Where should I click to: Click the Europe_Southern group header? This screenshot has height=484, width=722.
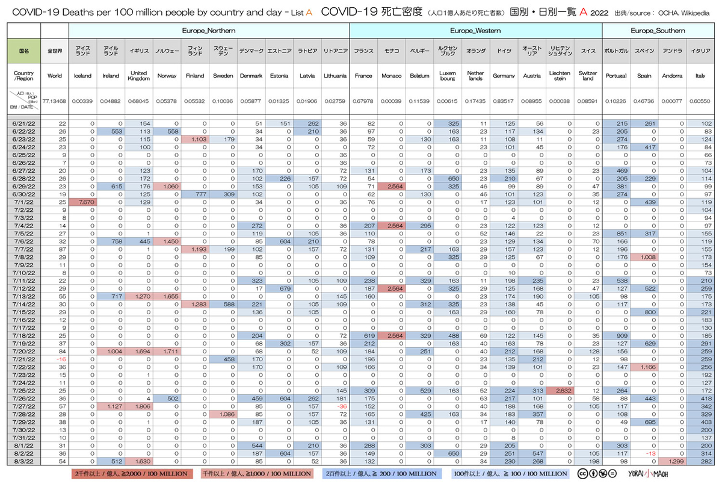click(658, 30)
